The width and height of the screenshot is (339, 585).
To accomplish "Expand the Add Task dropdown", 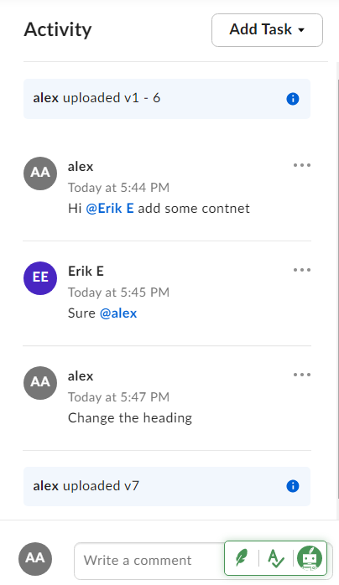I will 267,30.
